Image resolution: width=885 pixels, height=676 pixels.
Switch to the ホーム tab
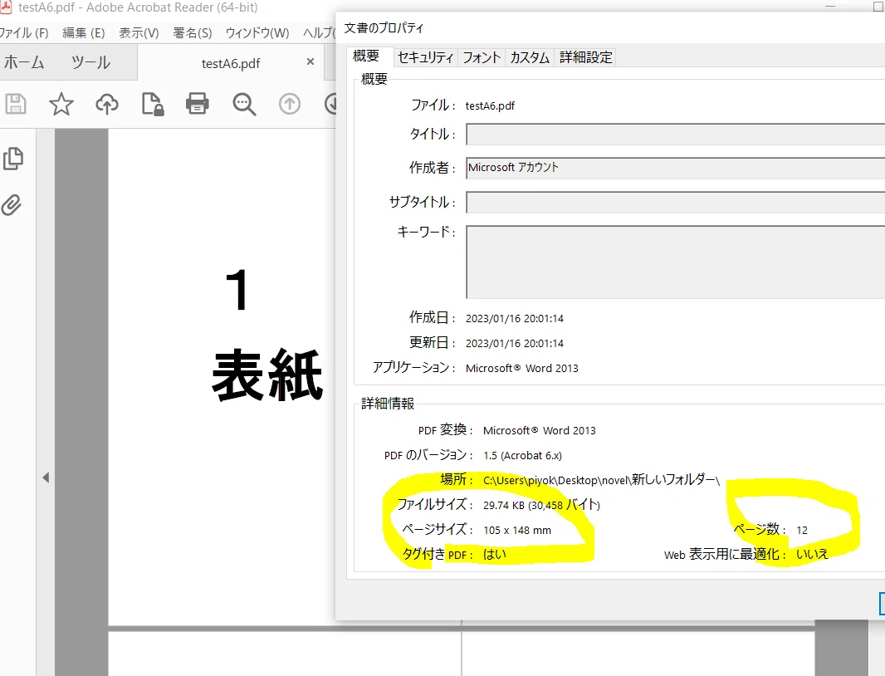click(24, 62)
